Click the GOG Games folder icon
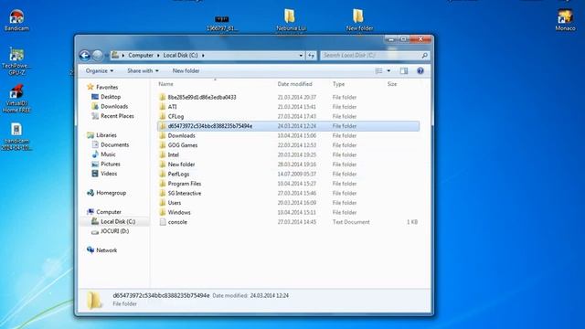 163,145
